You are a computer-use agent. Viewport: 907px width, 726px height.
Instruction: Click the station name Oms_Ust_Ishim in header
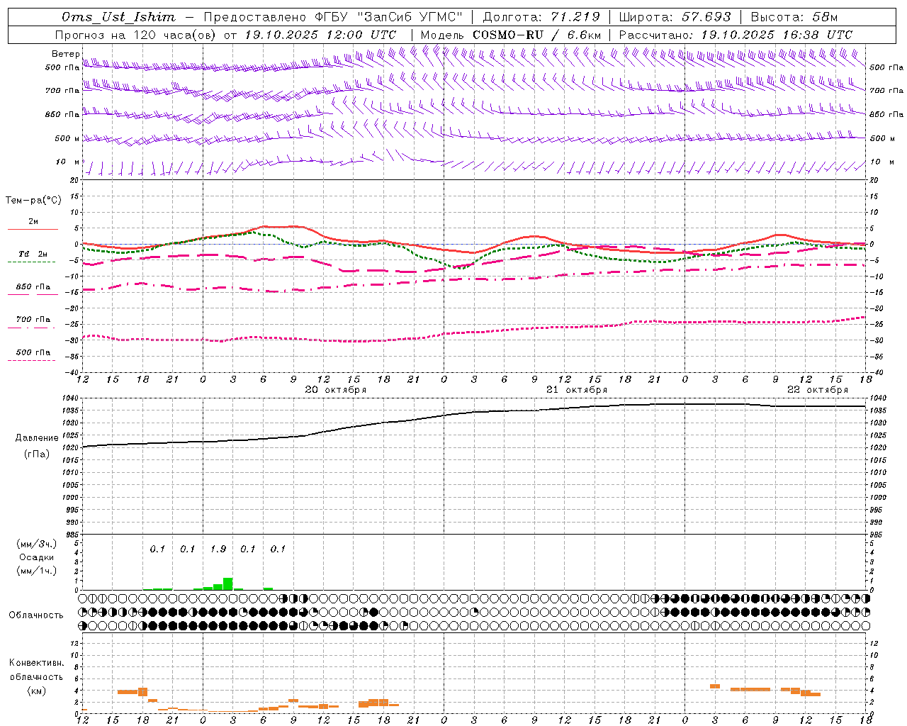118,17
